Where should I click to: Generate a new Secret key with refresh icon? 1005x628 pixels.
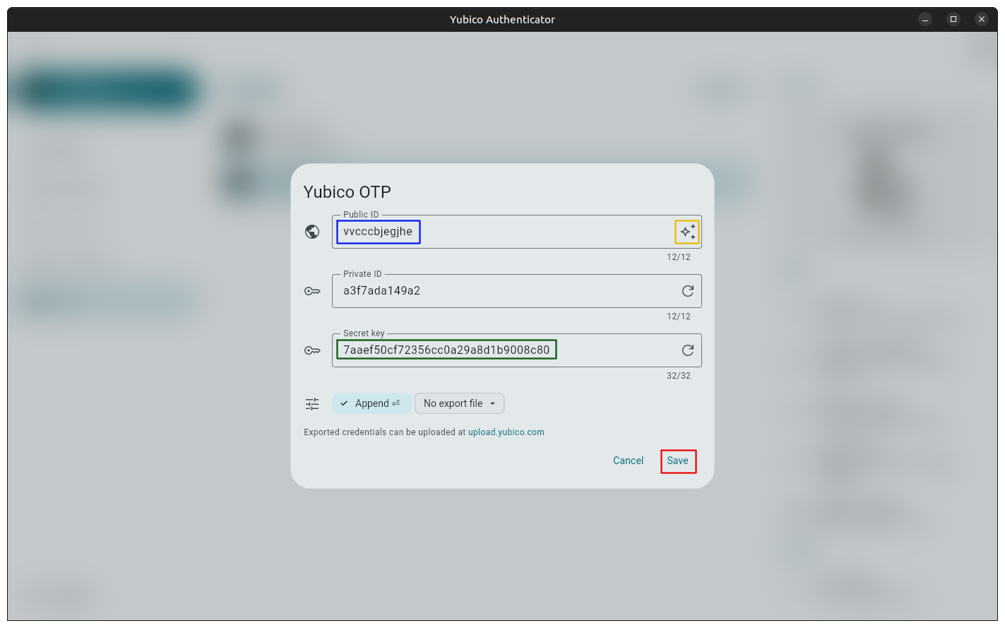(x=687, y=350)
